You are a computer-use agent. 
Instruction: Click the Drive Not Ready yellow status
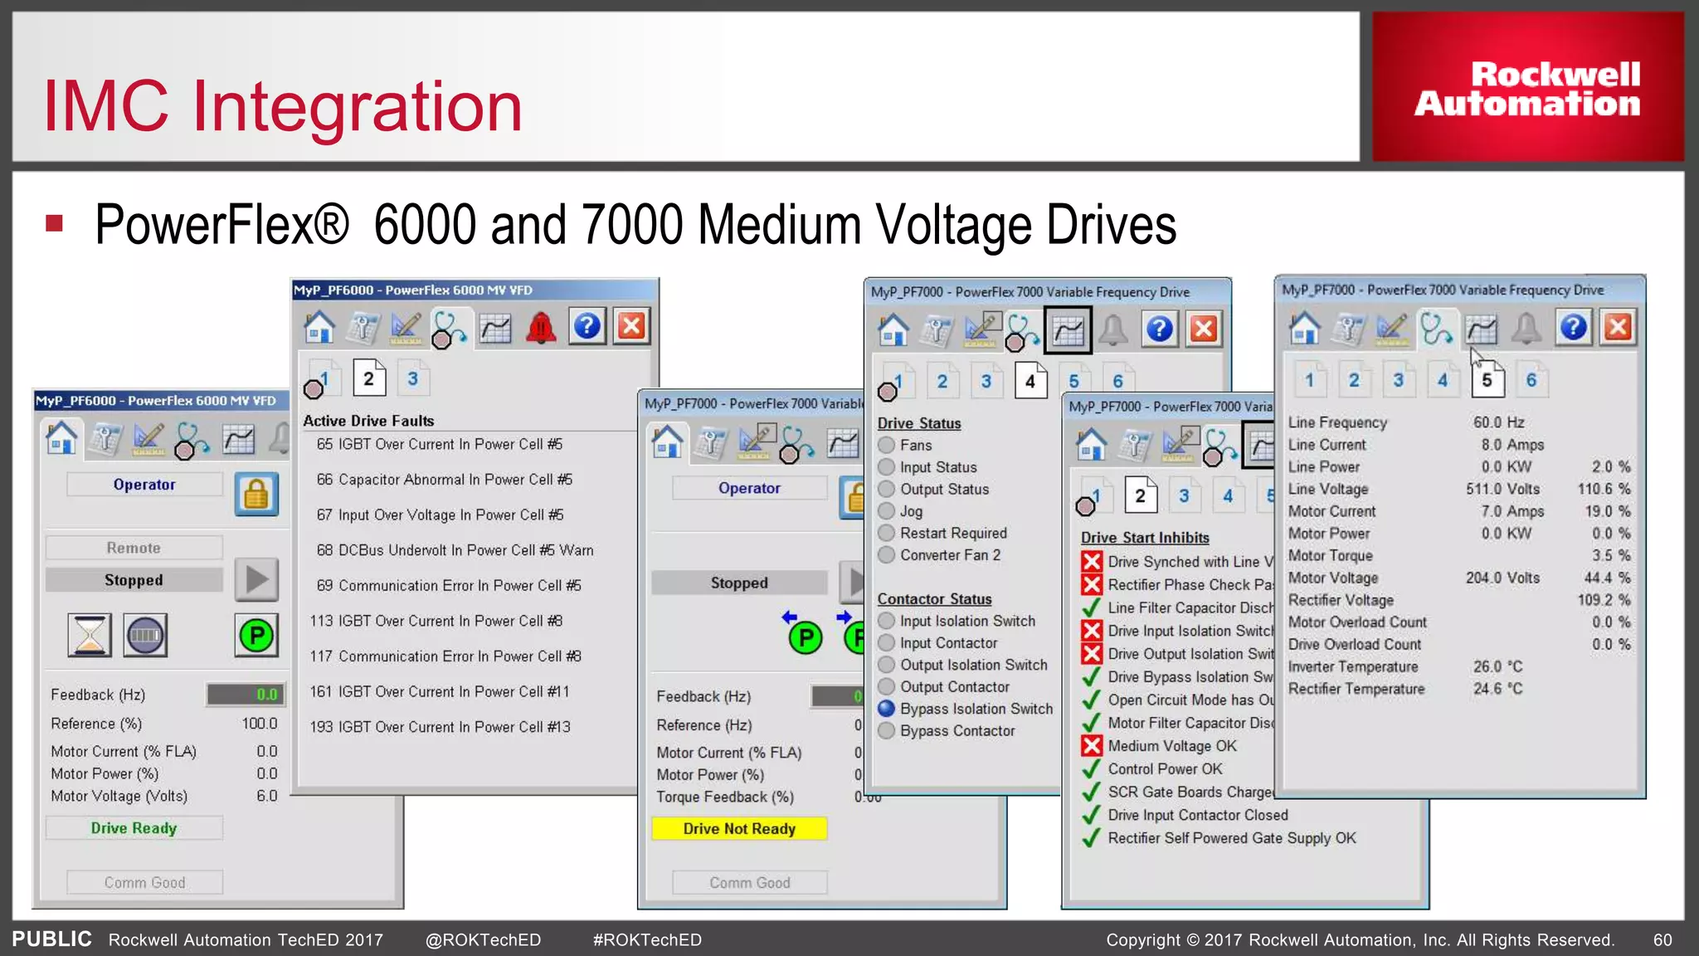pyautogui.click(x=739, y=829)
